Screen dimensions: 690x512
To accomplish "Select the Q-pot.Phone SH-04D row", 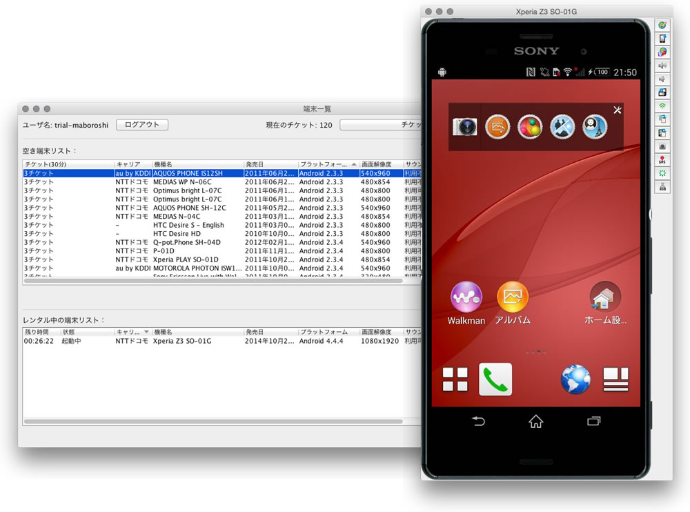I will tap(221, 242).
